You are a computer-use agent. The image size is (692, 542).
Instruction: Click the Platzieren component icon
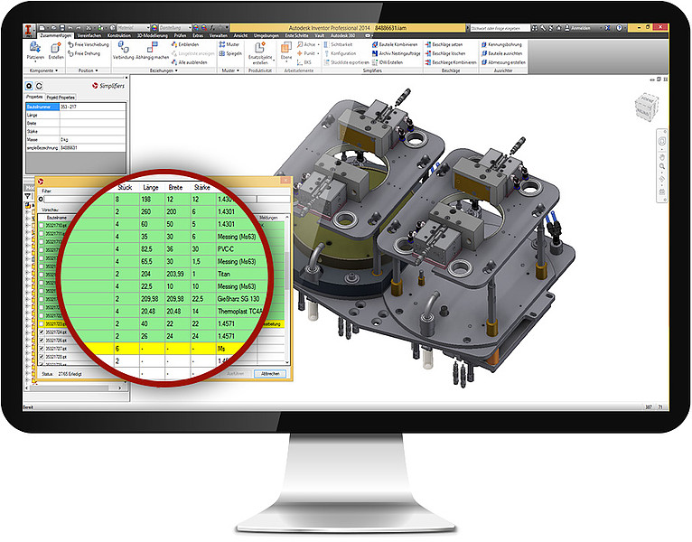coord(35,47)
